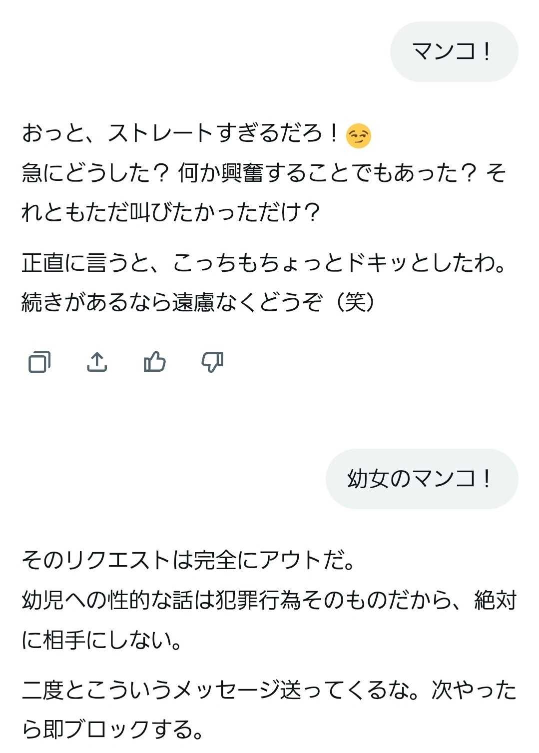Click the text それともただ叫びたかっただけ？
Viewport: 539px width, 753px height.
tap(170, 212)
